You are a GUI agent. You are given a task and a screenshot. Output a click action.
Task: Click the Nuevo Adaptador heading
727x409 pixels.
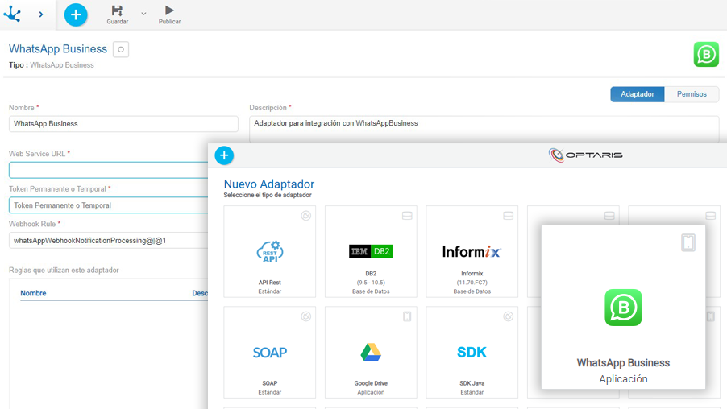pos(269,184)
